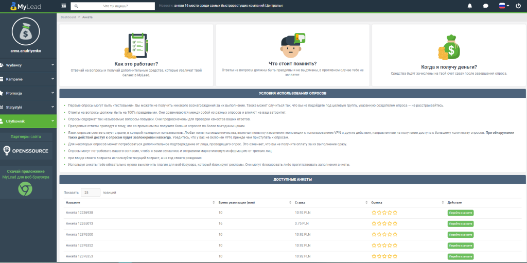Click the ДОСТУПНЫЕ АНКЕТЫ panel header
Screen dimensions: 527x263
[292, 180]
